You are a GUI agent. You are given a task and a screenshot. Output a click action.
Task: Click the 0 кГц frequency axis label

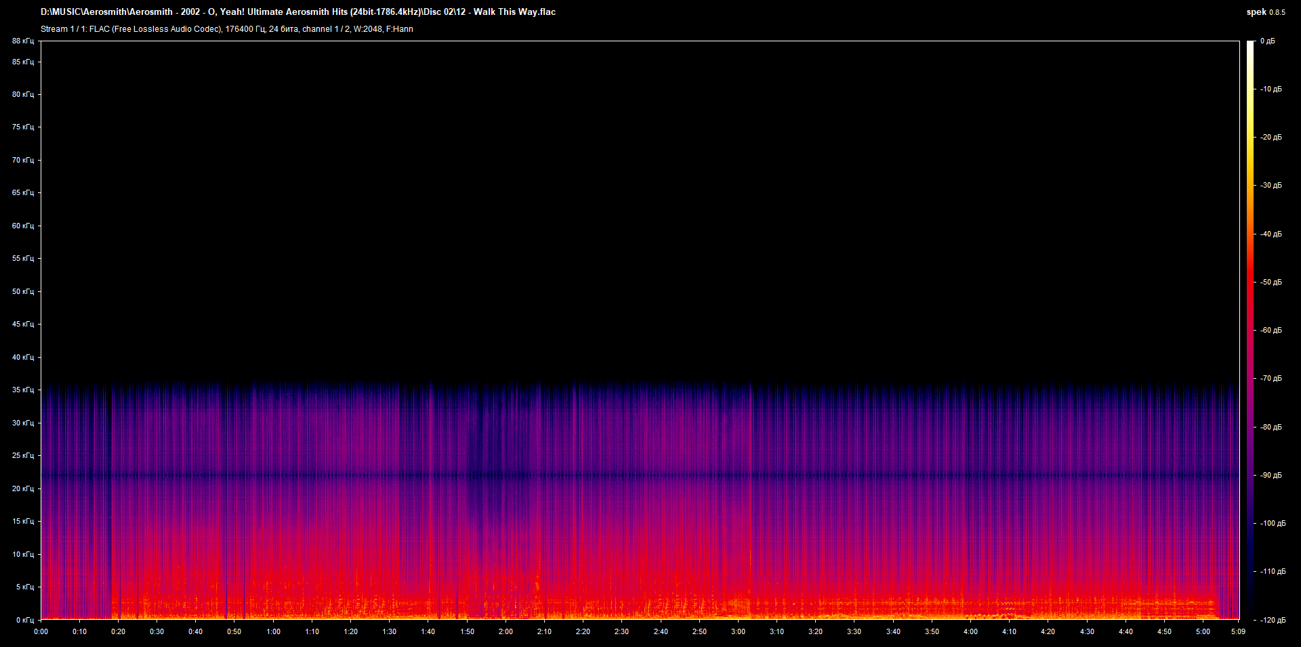(24, 619)
